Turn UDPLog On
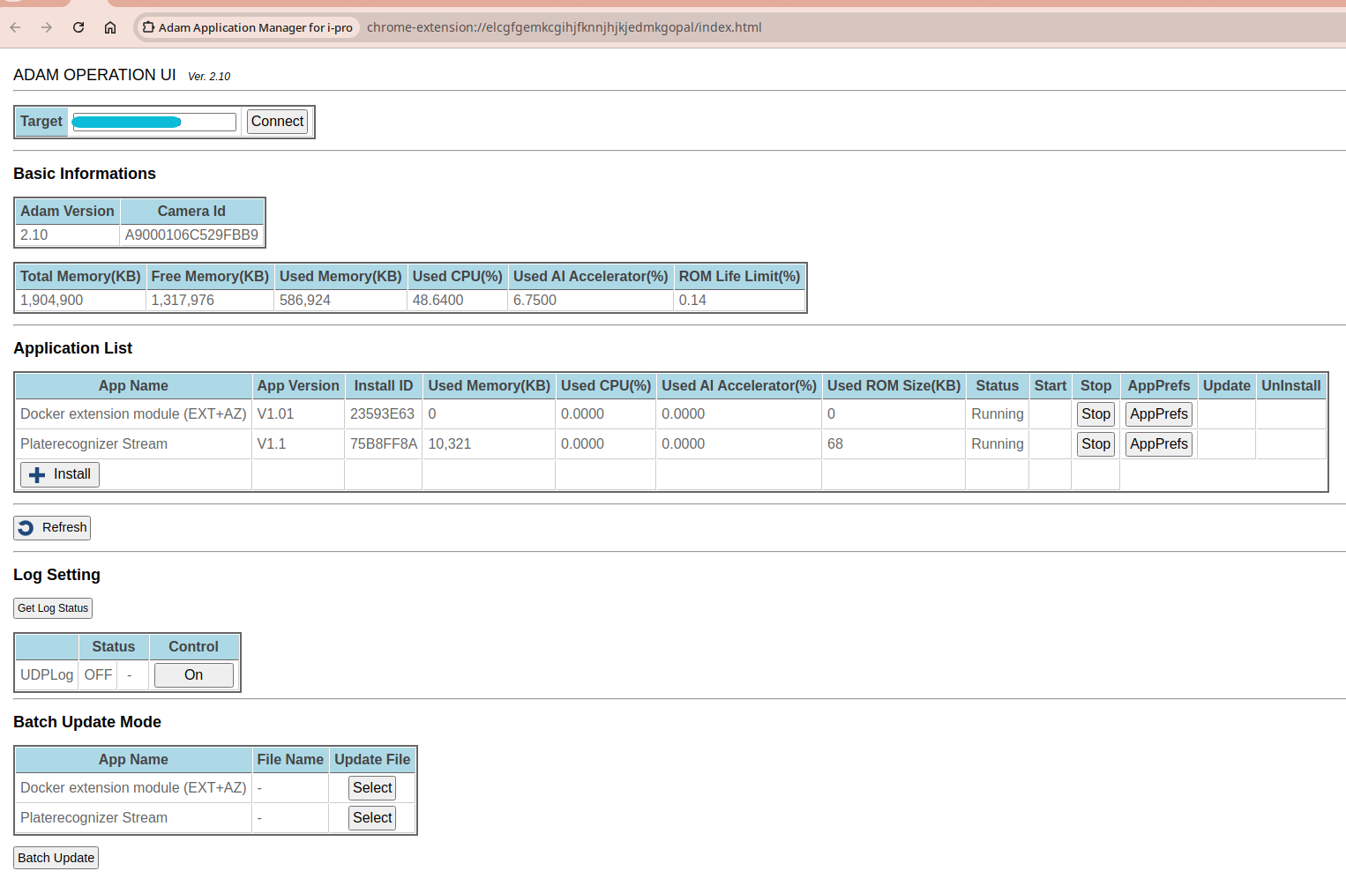The image size is (1346, 886). point(193,675)
